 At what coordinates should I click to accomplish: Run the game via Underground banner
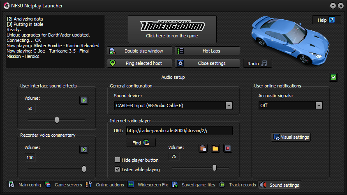point(172,29)
